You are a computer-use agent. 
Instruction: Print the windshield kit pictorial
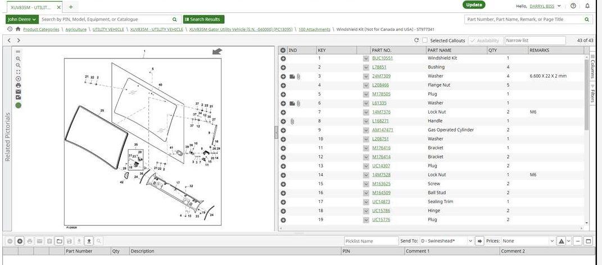click(x=18, y=85)
